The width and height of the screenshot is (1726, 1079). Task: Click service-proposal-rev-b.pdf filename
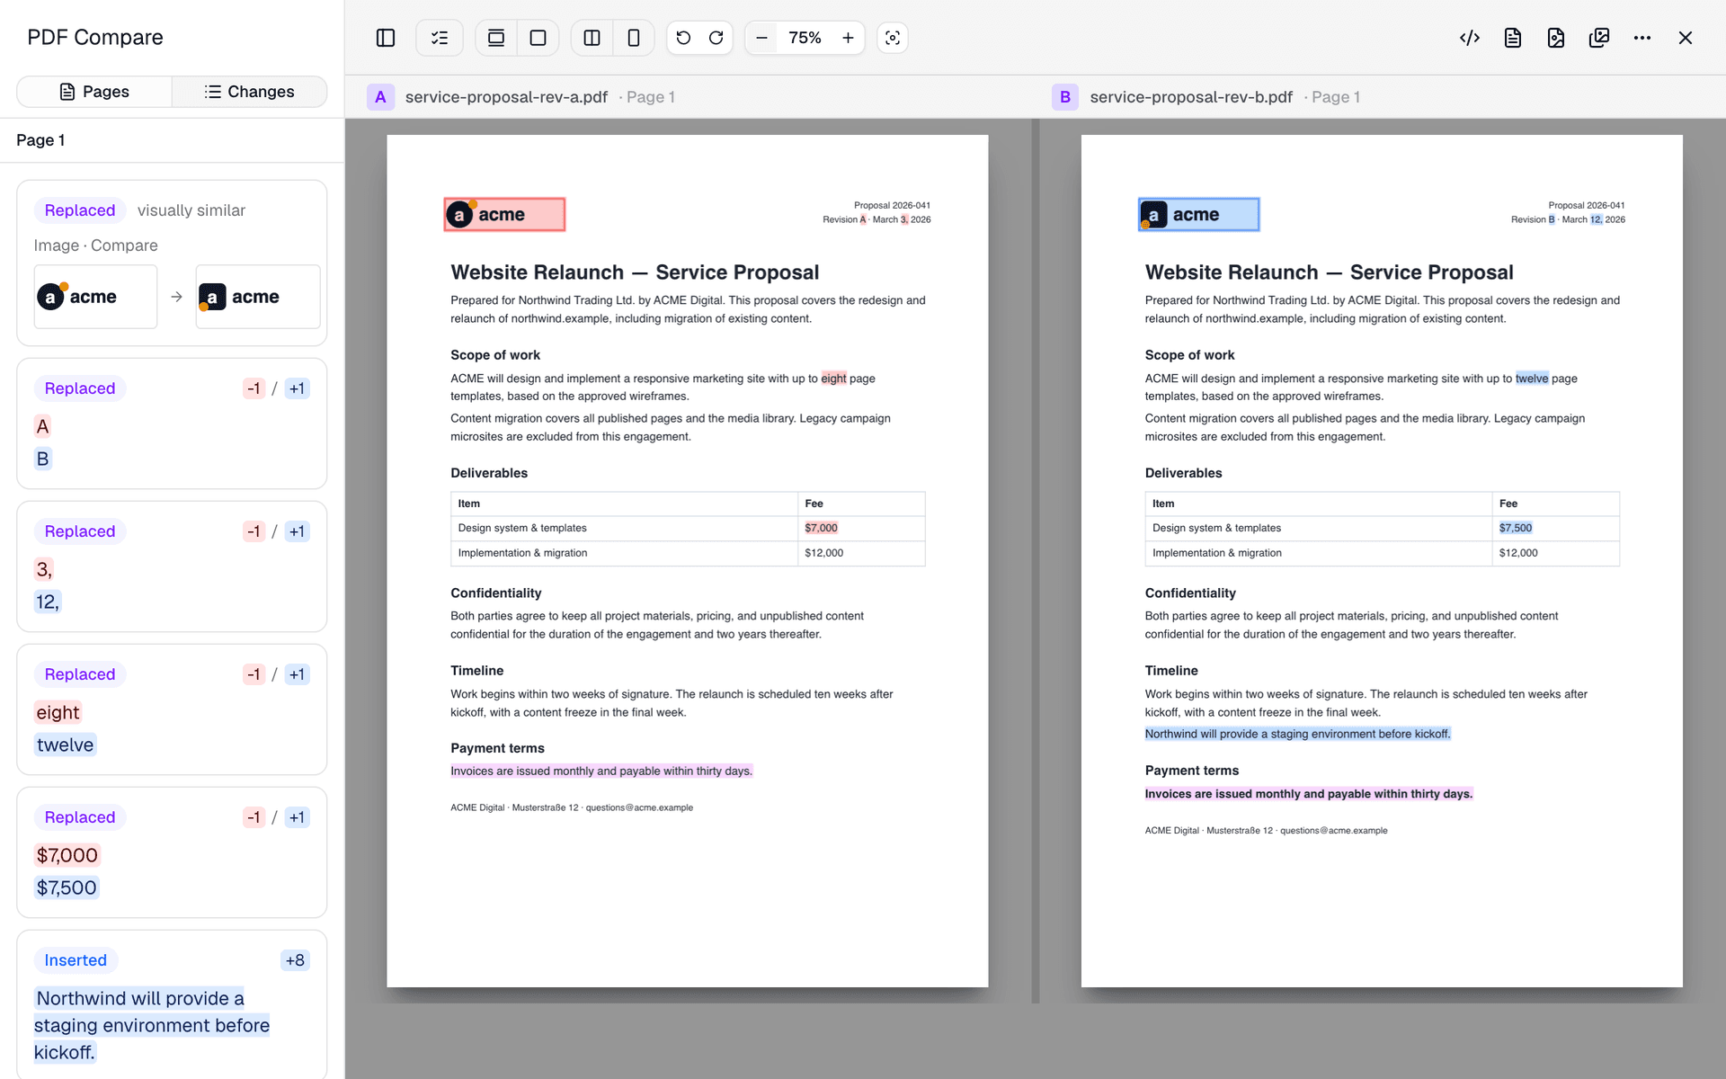point(1191,97)
